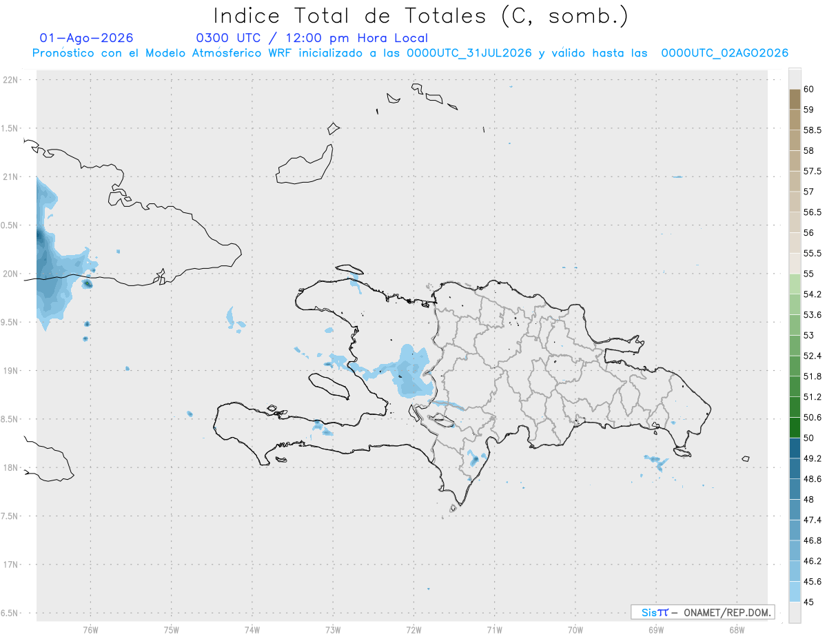
Task: Click the "18N" latitude label
Action: 10,468
